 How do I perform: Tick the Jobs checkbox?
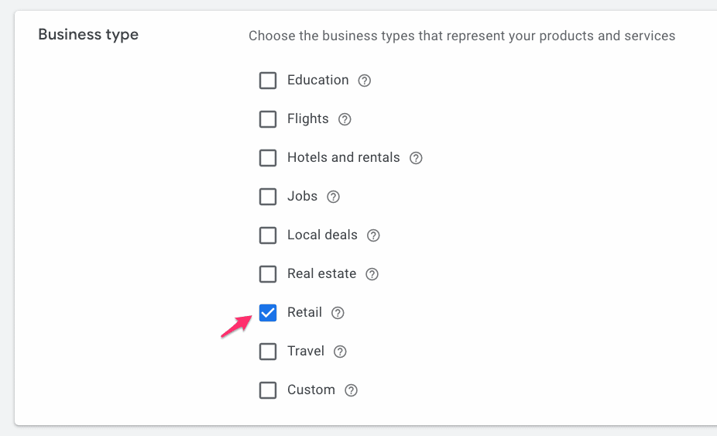[268, 197]
